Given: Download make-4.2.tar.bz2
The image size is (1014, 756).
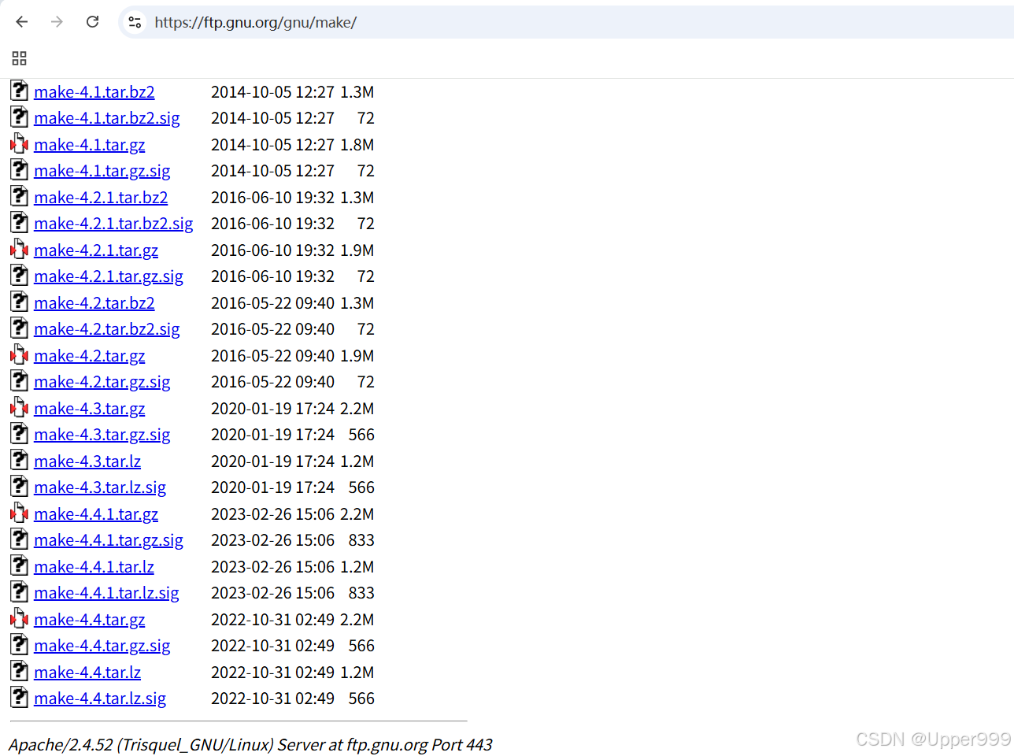Looking at the screenshot, I should [x=94, y=303].
